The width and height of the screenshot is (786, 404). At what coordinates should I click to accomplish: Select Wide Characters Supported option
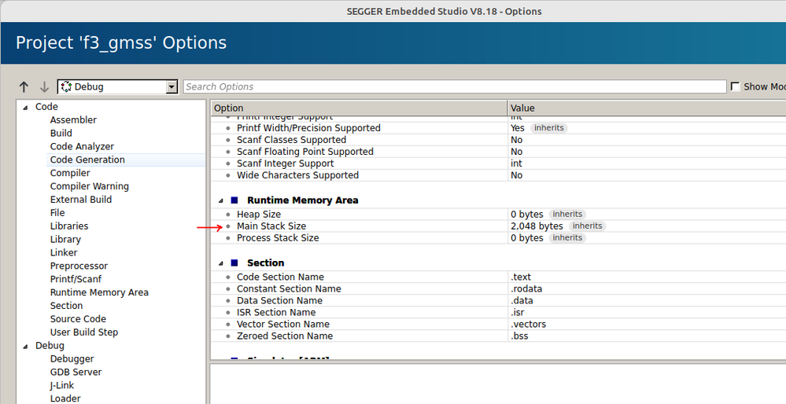click(297, 175)
